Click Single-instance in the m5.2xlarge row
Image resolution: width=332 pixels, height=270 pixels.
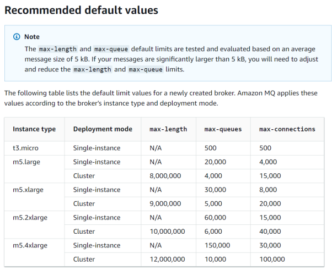pos(97,218)
